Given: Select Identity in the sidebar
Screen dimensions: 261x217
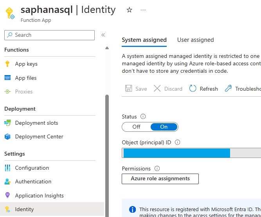Looking at the screenshot, I should click(52, 209).
